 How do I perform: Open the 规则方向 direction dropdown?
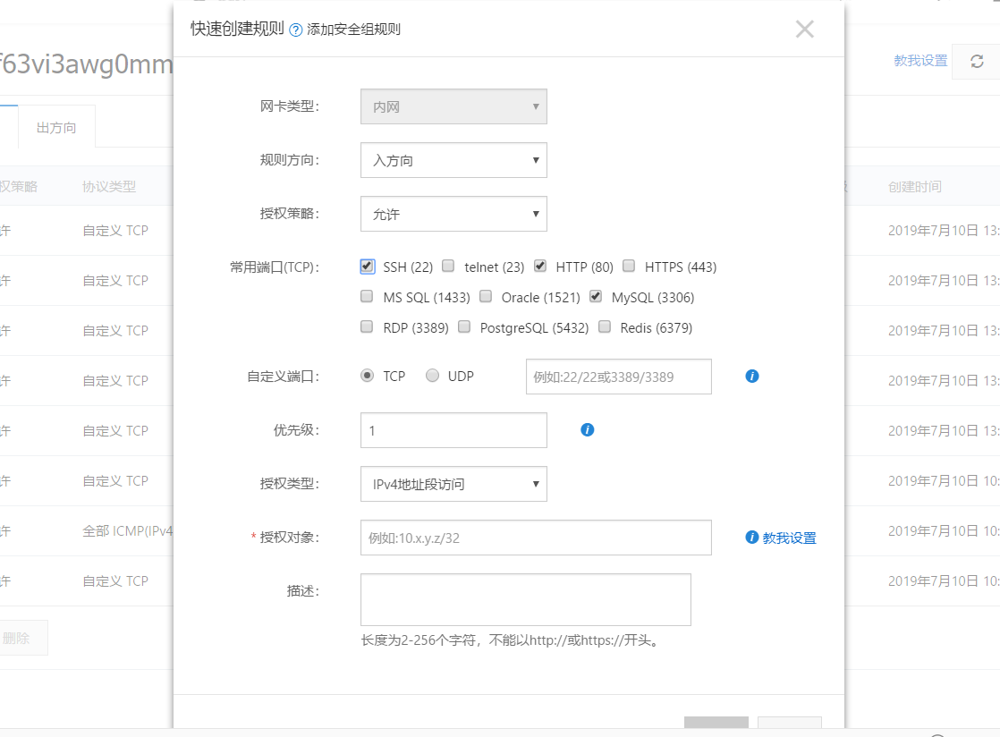453,160
